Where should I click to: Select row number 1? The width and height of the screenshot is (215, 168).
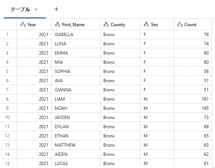tap(7, 35)
